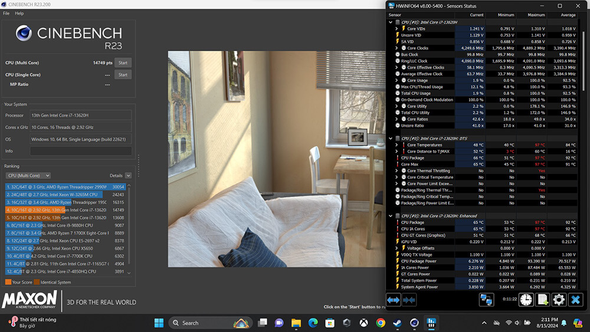Image resolution: width=590 pixels, height=332 pixels.
Task: Launch Microsoft Edge from the taskbar
Action: point(313,323)
